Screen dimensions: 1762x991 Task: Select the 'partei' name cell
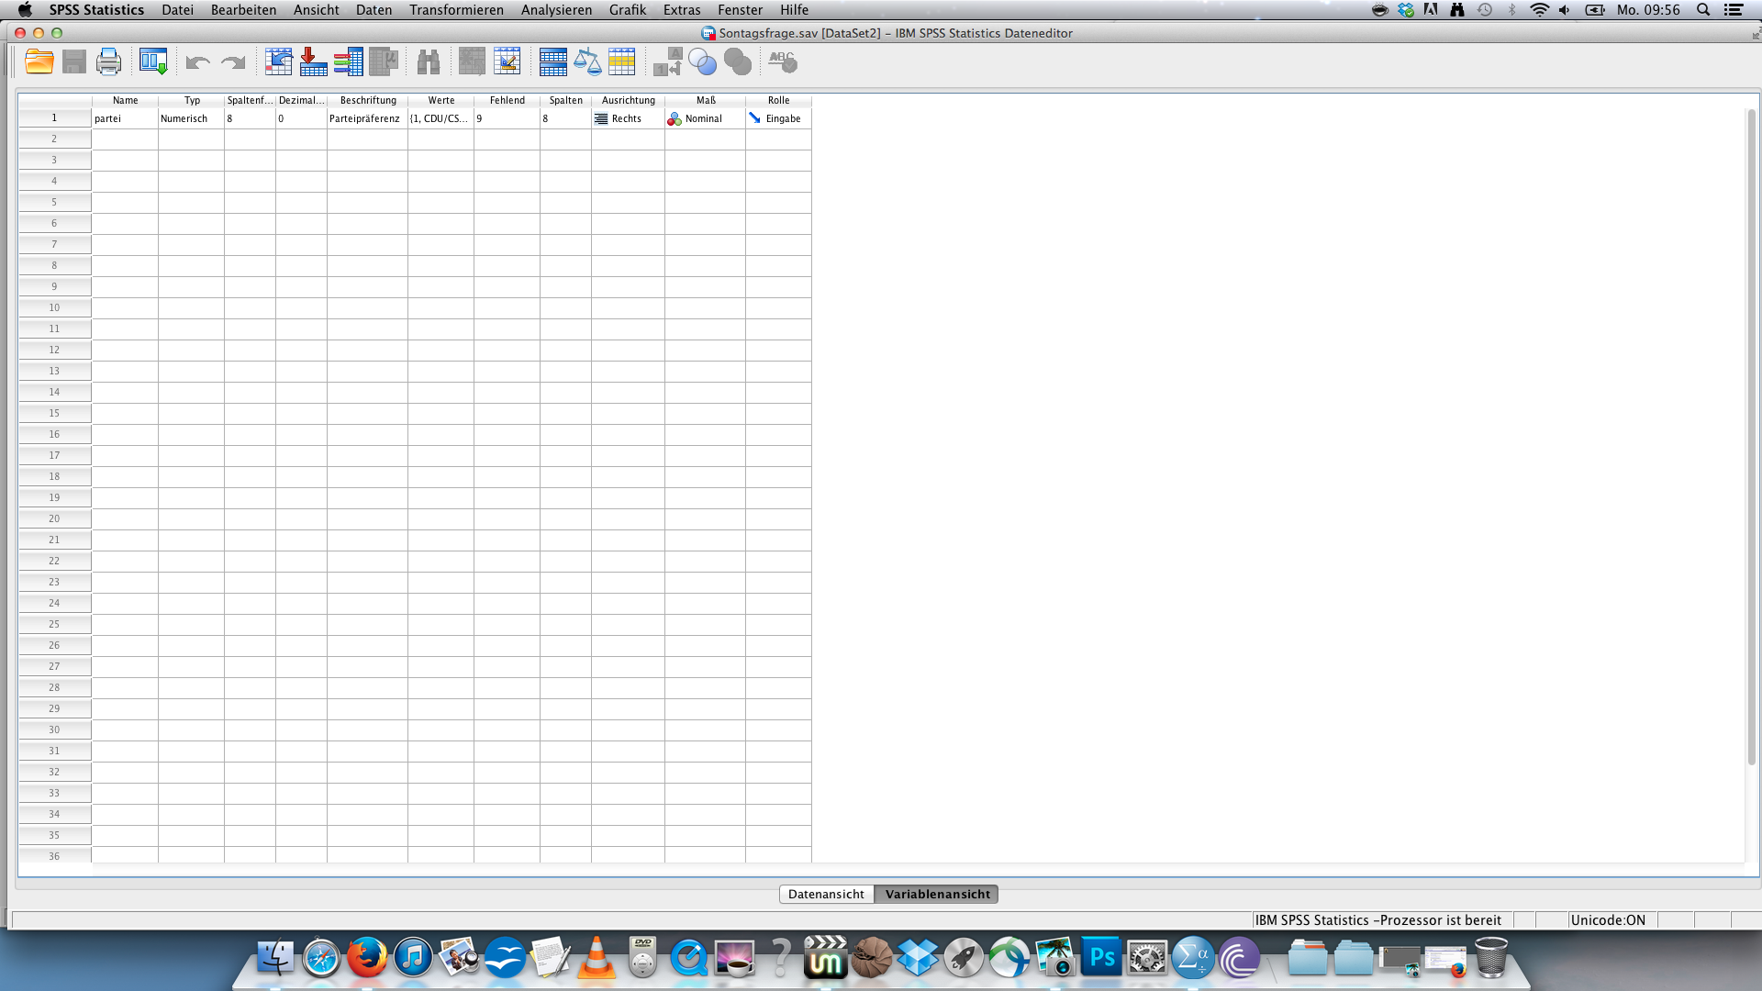point(125,118)
